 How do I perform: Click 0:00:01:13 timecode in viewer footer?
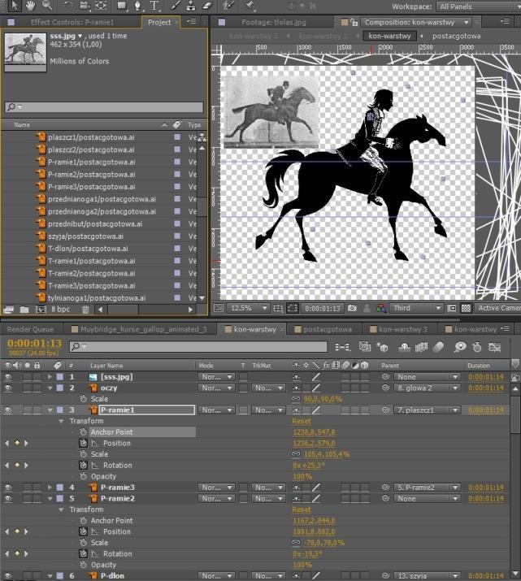[x=323, y=308]
